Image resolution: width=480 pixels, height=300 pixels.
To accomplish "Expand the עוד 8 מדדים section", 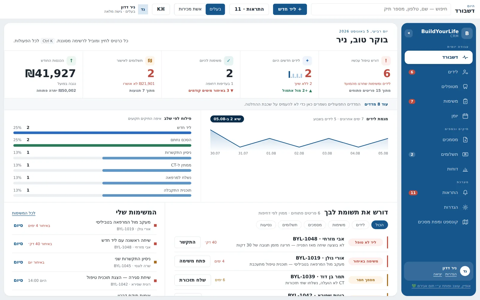I will [376, 104].
